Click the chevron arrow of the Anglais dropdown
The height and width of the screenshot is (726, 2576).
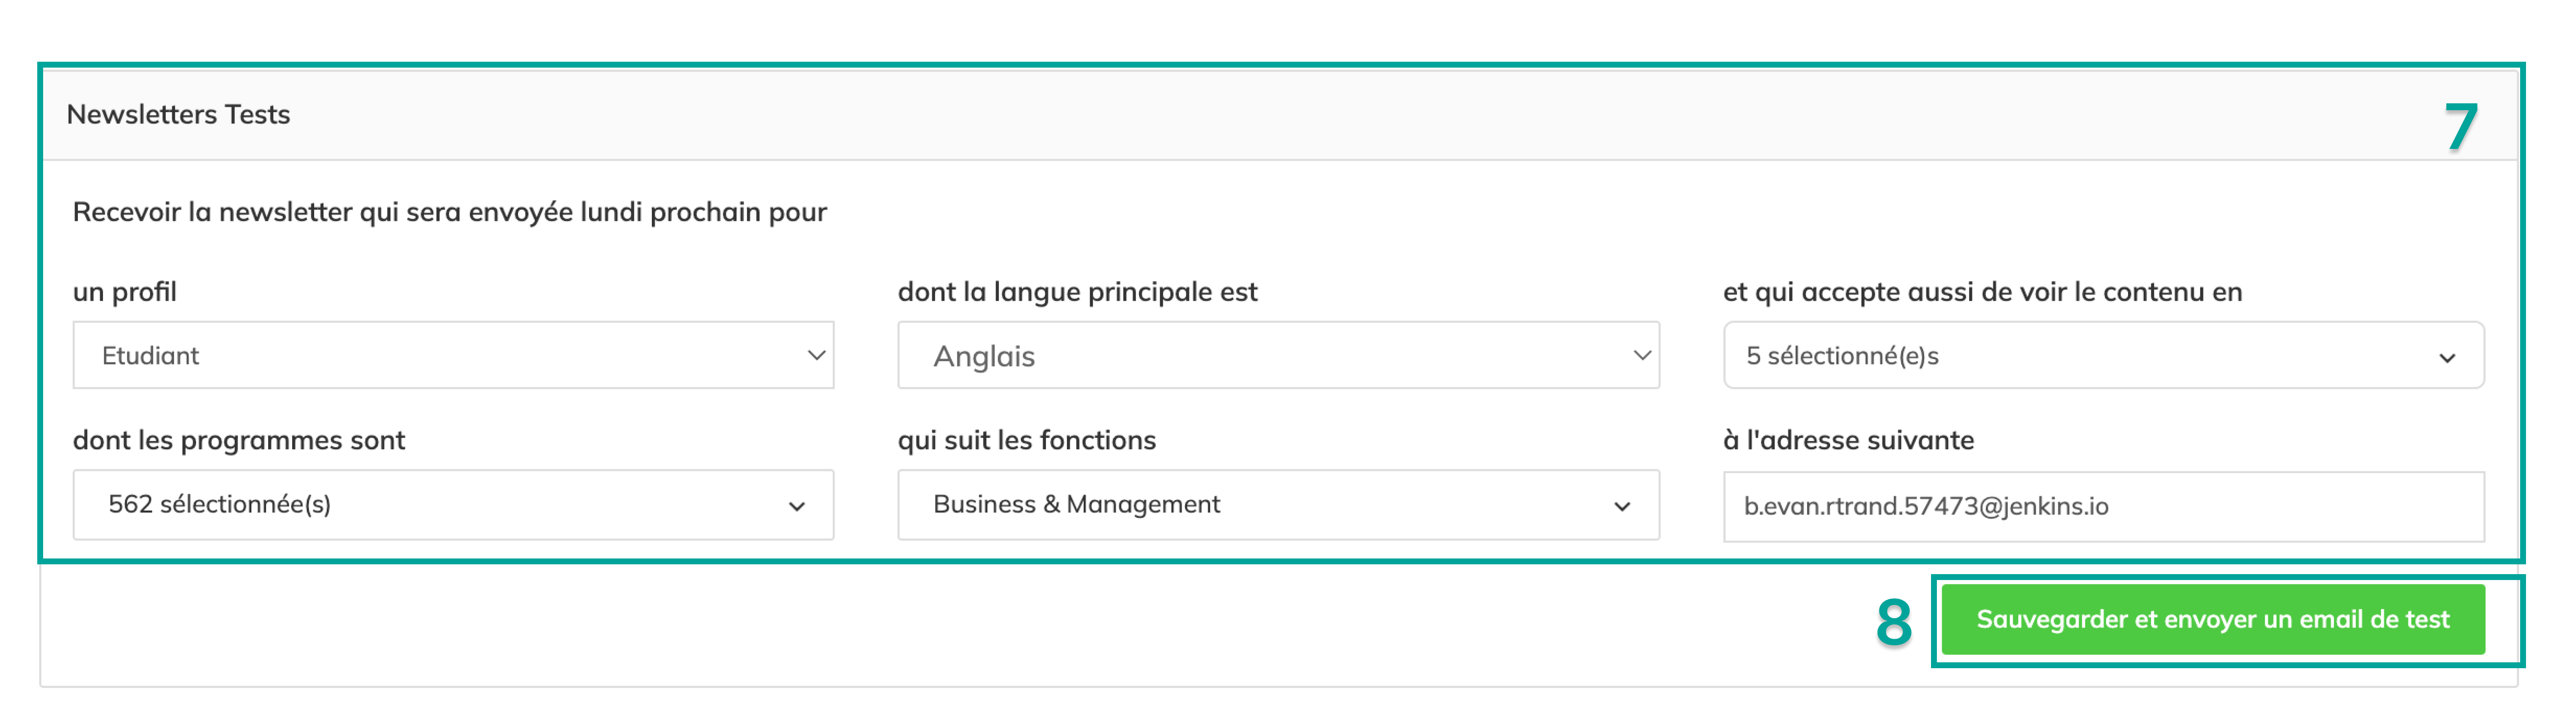pyautogui.click(x=1642, y=356)
